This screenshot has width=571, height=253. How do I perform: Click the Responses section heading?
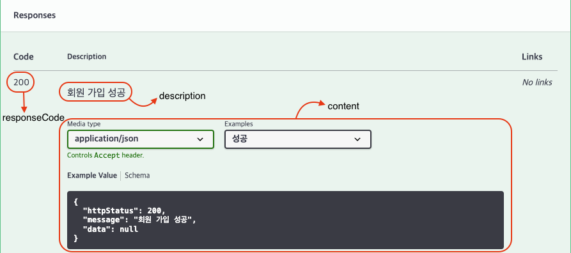35,15
